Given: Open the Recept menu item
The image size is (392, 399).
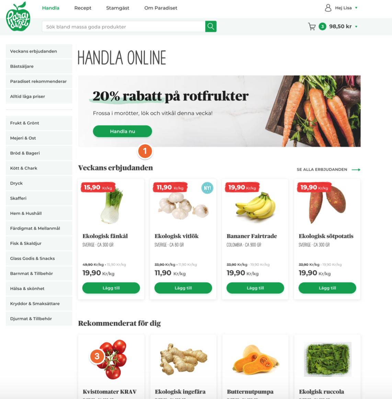Looking at the screenshot, I should [83, 8].
